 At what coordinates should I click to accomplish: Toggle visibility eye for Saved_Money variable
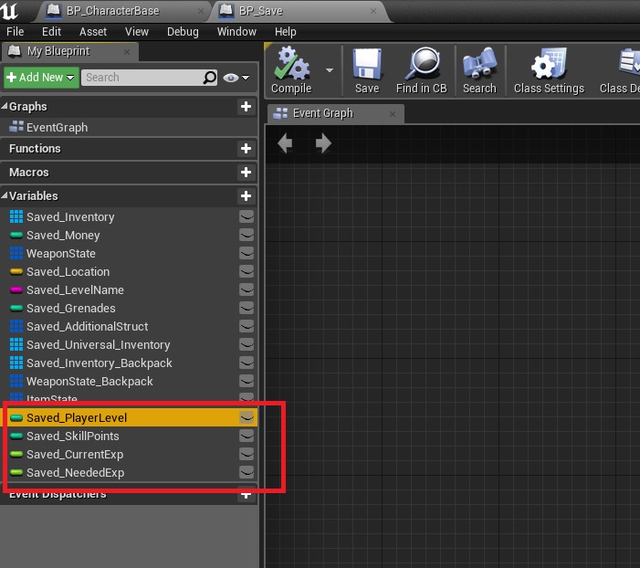point(247,236)
